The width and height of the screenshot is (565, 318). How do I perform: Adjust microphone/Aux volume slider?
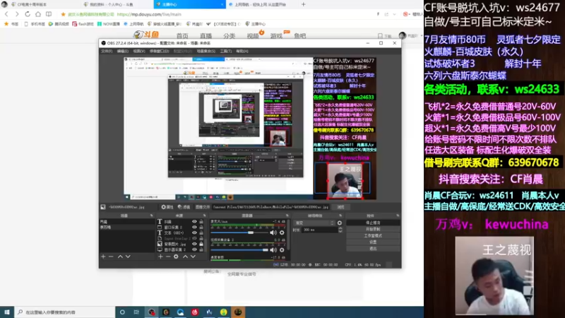click(x=240, y=233)
